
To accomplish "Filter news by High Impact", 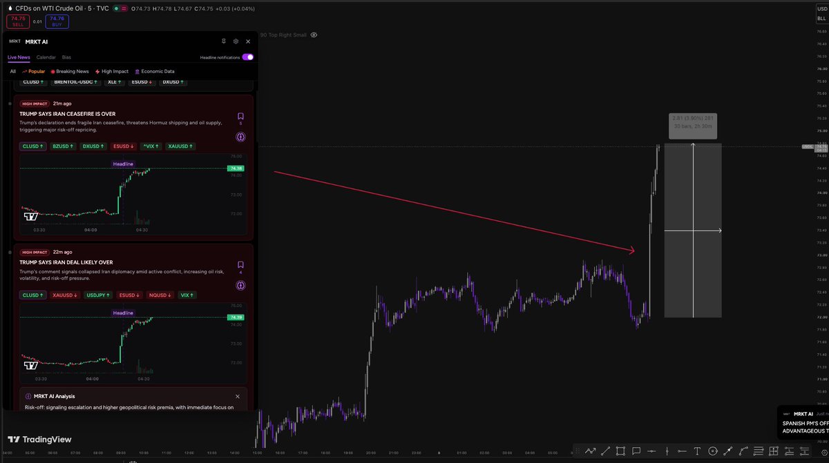I will [112, 71].
